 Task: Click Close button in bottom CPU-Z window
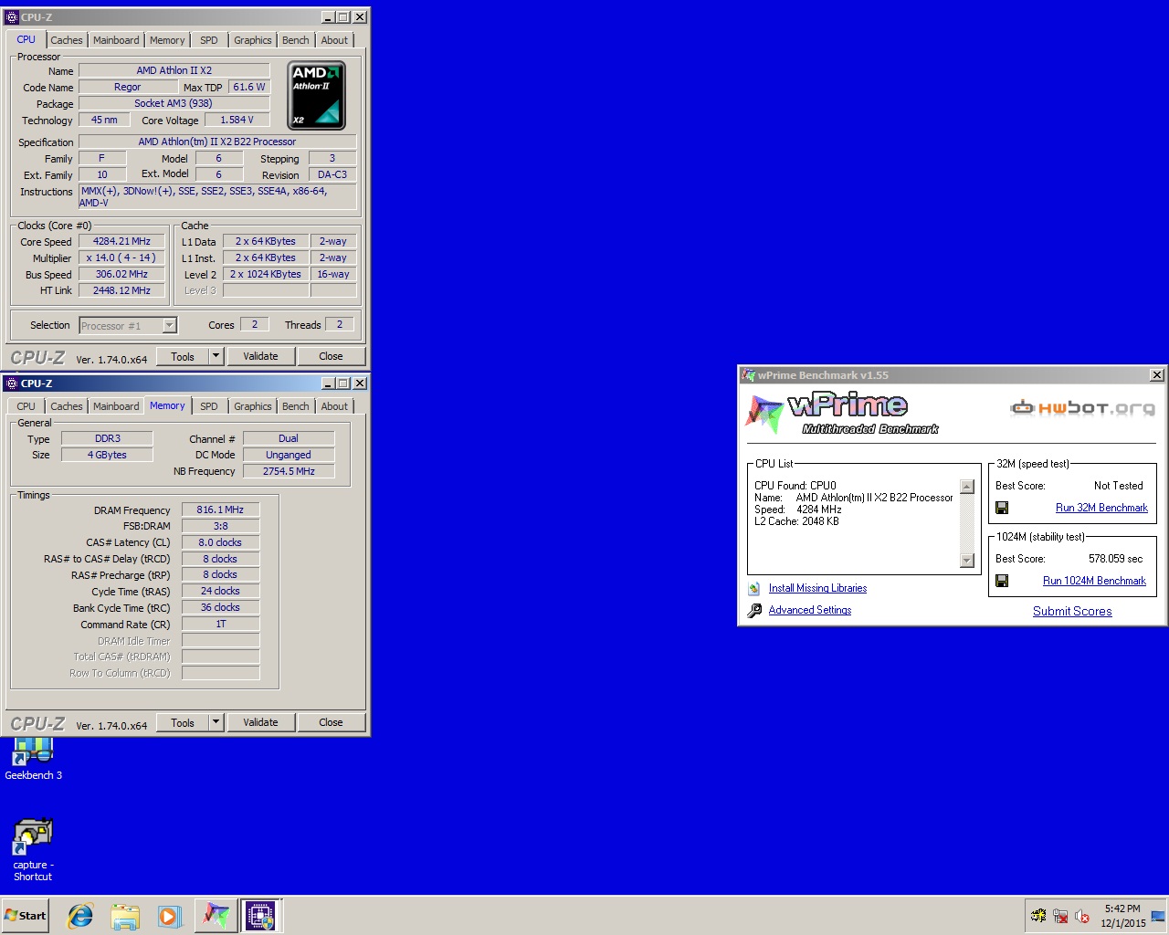point(331,722)
